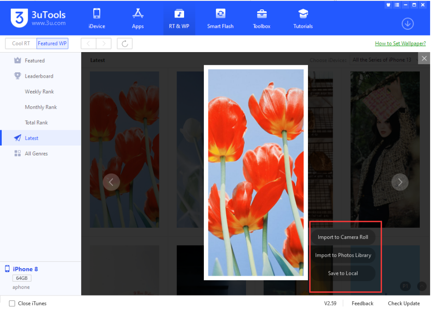Click the enlarged tulip wallpaper preview
Image resolution: width=431 pixels, height=309 pixels.
click(255, 172)
